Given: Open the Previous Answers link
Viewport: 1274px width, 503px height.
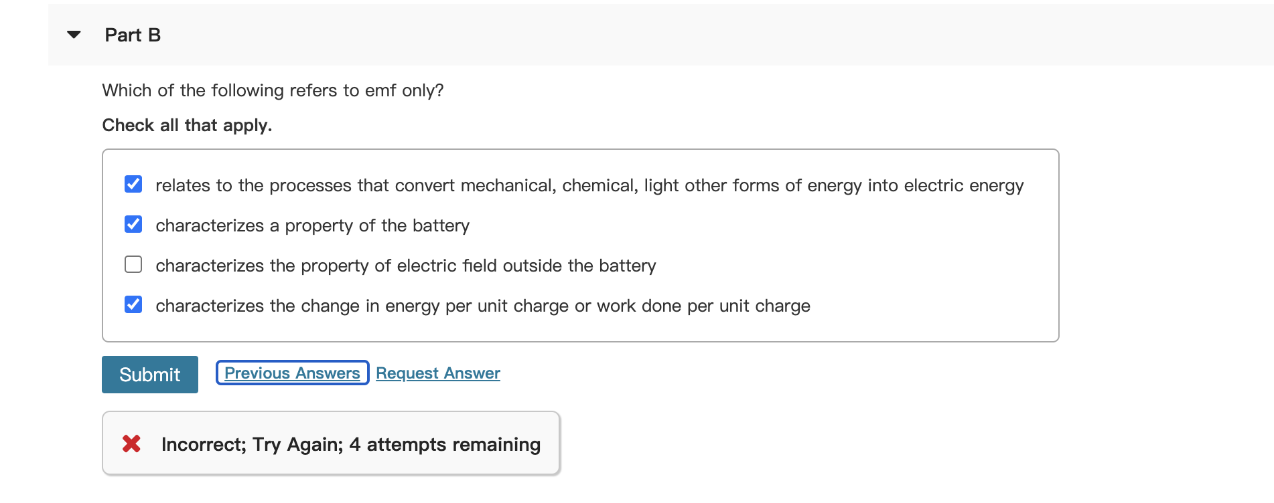Looking at the screenshot, I should tap(292, 373).
